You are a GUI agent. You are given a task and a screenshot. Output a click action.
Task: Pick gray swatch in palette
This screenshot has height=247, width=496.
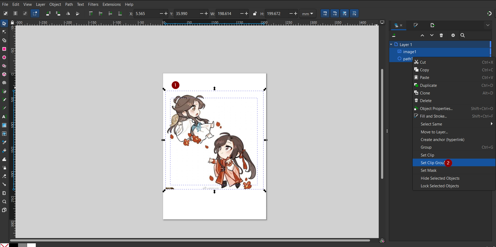click(22, 245)
